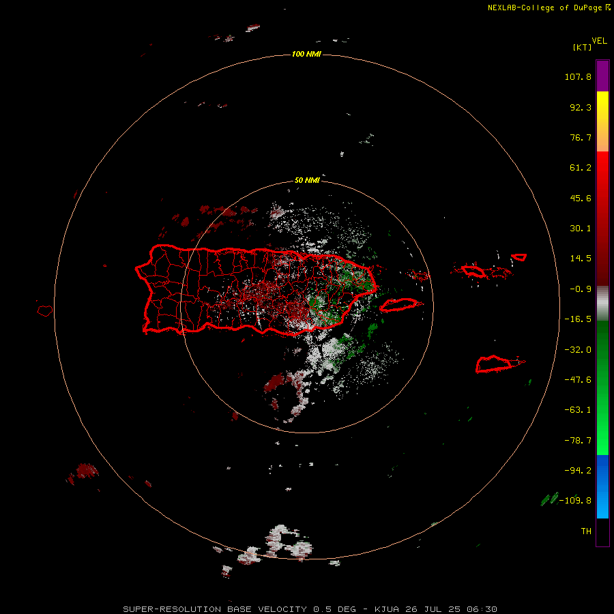
Task: Select the -0.9 velocity scale value
Action: [x=581, y=289]
